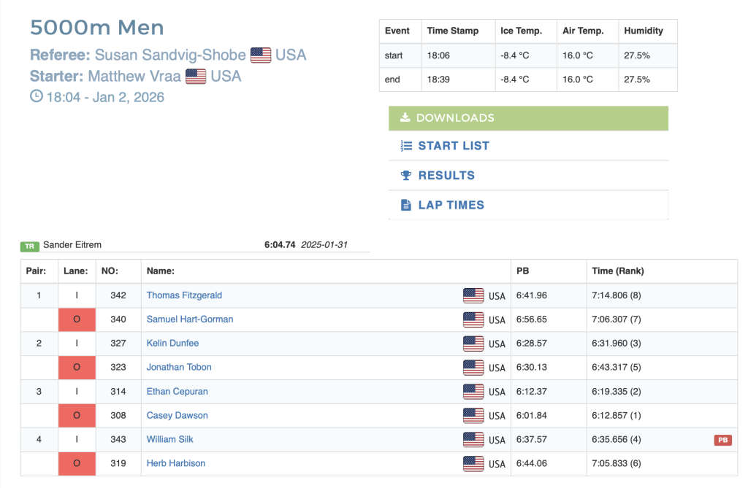Image resolution: width=748 pixels, height=488 pixels.
Task: Click the document icon next to LAP TIMES
Action: 406,206
